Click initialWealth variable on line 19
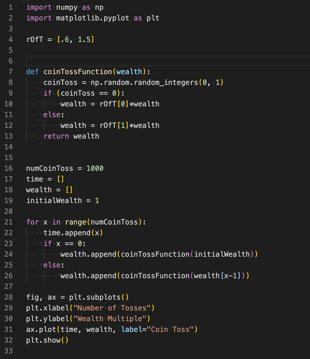 click(x=54, y=201)
